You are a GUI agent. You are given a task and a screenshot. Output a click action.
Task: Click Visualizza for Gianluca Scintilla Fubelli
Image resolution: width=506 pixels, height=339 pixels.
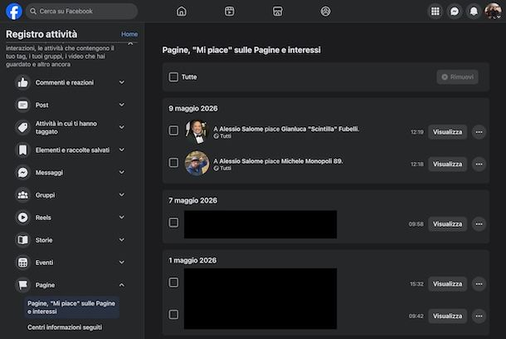[448, 132]
